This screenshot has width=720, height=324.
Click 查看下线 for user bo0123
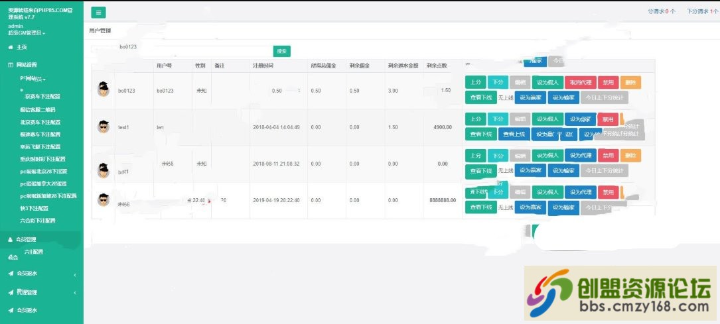coord(480,97)
